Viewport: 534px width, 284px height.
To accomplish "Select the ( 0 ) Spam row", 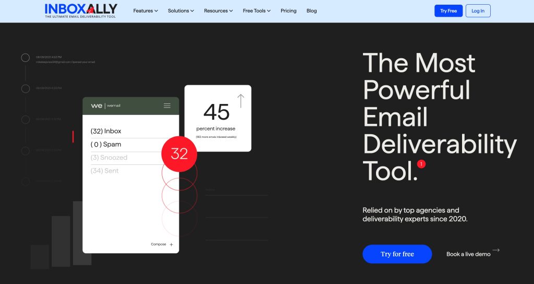I will (106, 145).
